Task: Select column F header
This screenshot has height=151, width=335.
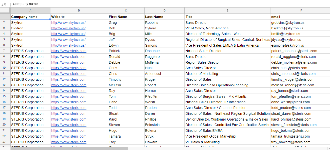Action: tap(301, 11)
